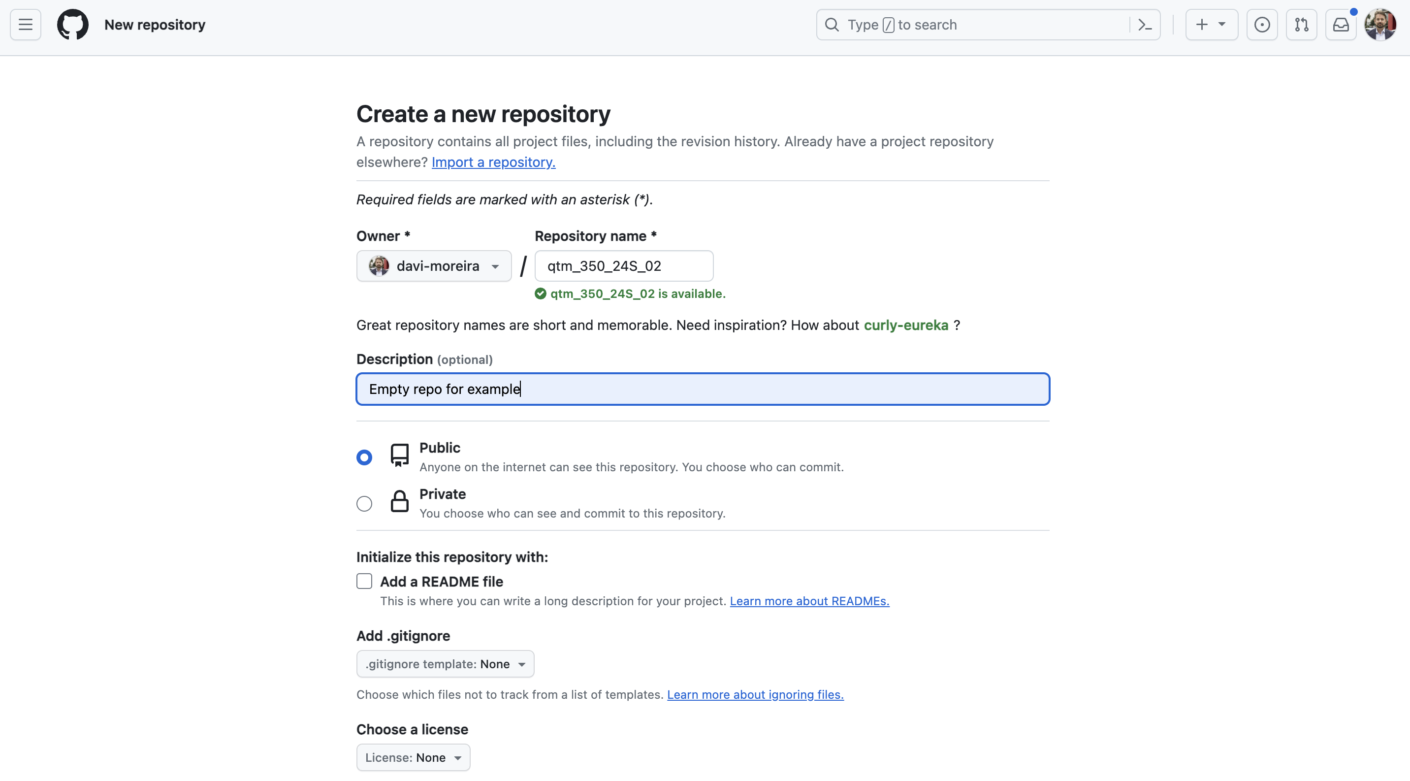Open Learn more about READMEs link
This screenshot has height=781, width=1410.
809,601
